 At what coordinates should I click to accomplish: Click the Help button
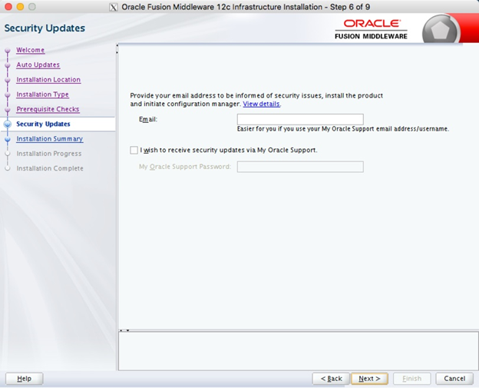(24, 379)
